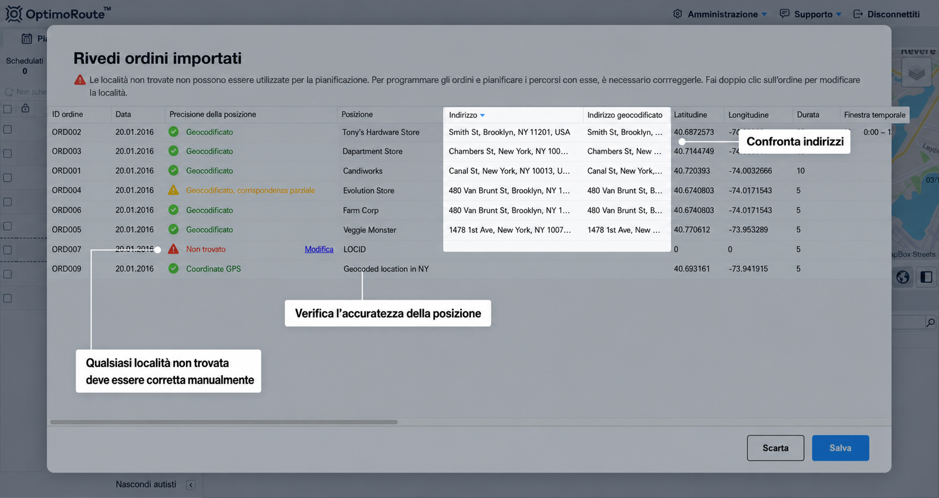Click the horizontal scrollbar of the orders table
The width and height of the screenshot is (939, 498).
click(224, 422)
